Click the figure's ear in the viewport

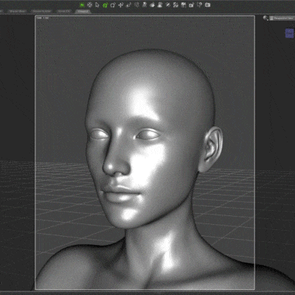point(212,149)
